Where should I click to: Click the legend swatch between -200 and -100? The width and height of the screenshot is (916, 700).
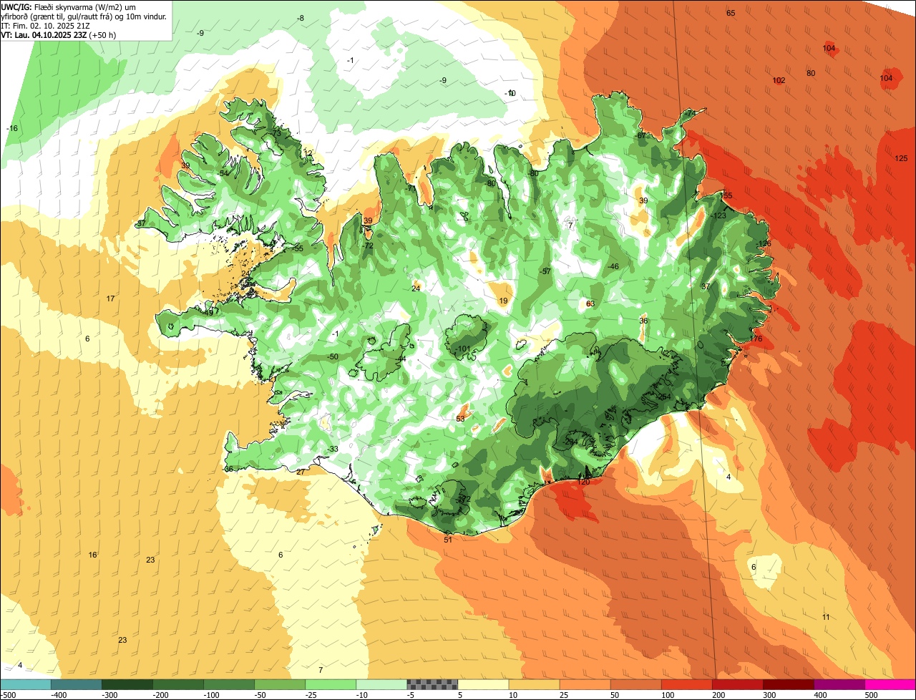tap(178, 684)
